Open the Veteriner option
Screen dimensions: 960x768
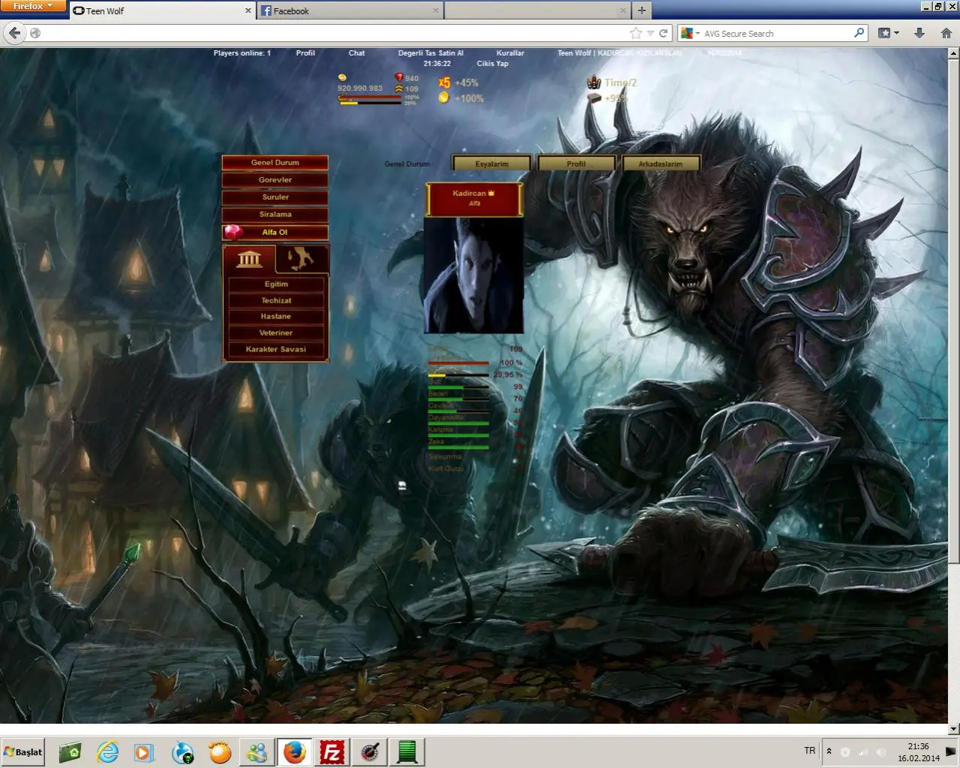tap(276, 333)
